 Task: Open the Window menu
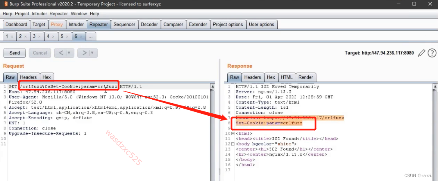pyautogui.click(x=79, y=14)
